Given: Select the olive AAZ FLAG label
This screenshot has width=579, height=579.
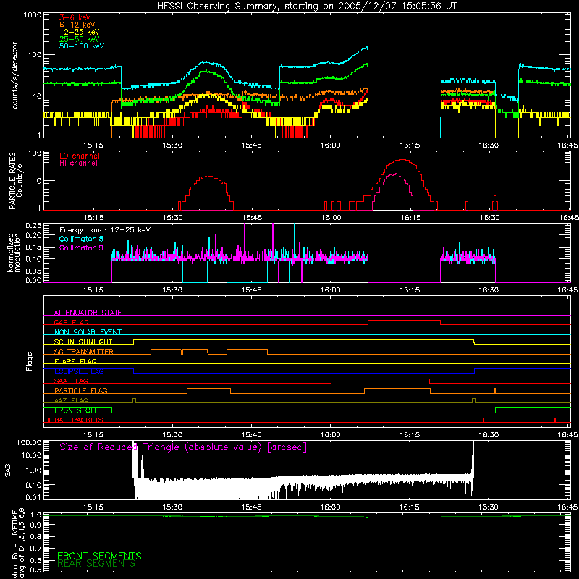Looking at the screenshot, I should click(x=71, y=400).
